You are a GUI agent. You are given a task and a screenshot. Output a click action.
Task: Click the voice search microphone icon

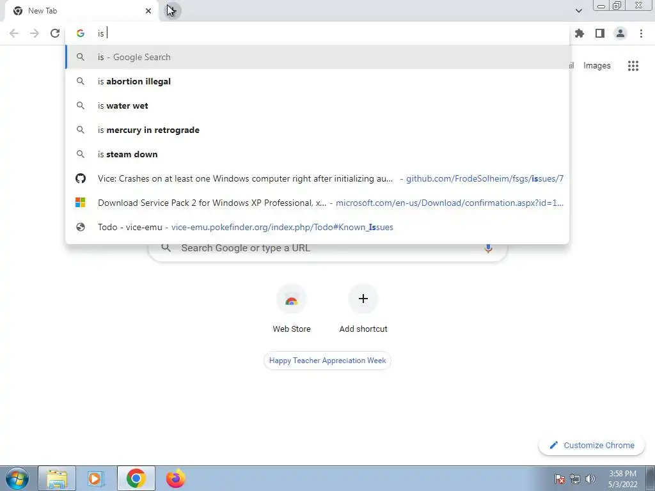pyautogui.click(x=488, y=248)
